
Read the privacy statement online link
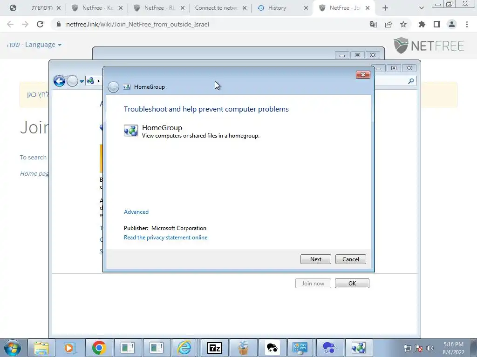[x=165, y=238]
